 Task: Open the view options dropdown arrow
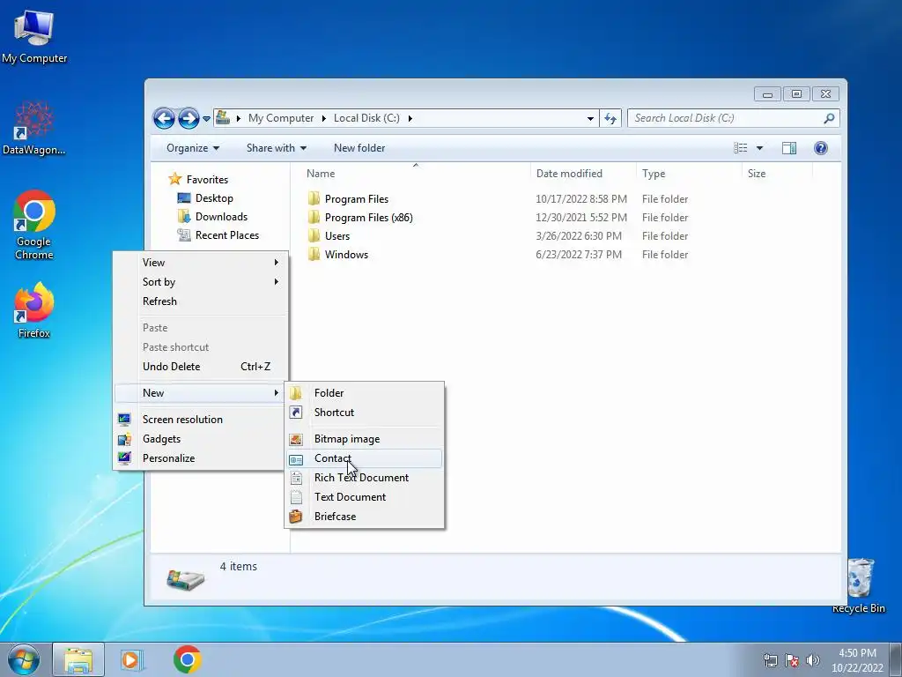759,148
